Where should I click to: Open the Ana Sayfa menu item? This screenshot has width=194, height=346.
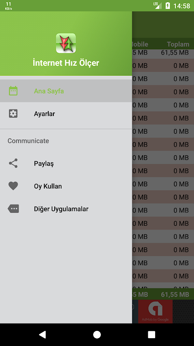66,91
